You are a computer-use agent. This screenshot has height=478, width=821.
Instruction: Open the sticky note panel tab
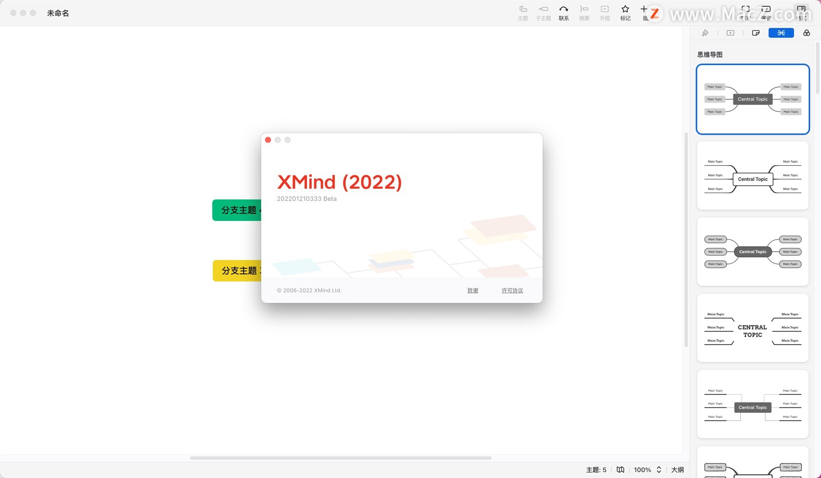tap(756, 33)
